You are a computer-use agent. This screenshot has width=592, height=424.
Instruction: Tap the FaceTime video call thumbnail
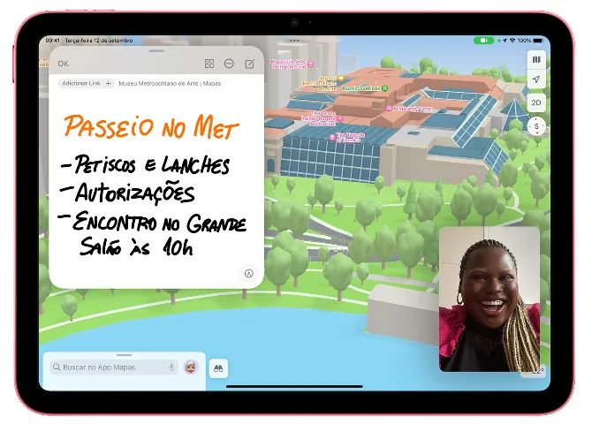point(489,299)
